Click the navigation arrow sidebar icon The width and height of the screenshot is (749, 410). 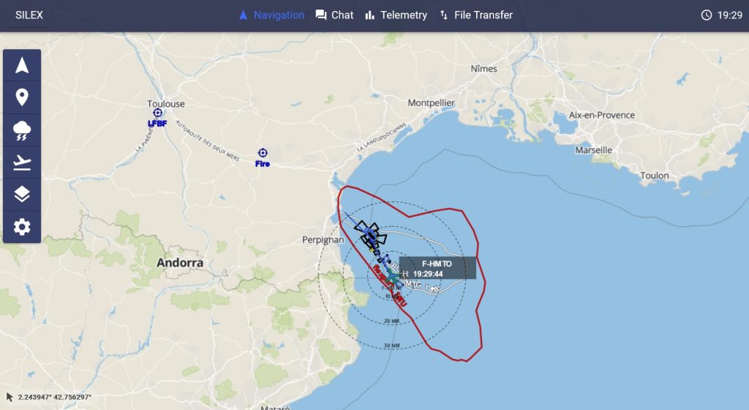22,65
